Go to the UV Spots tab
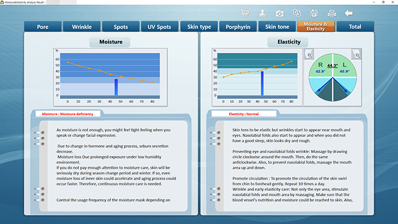The width and height of the screenshot is (398, 224). (159, 27)
